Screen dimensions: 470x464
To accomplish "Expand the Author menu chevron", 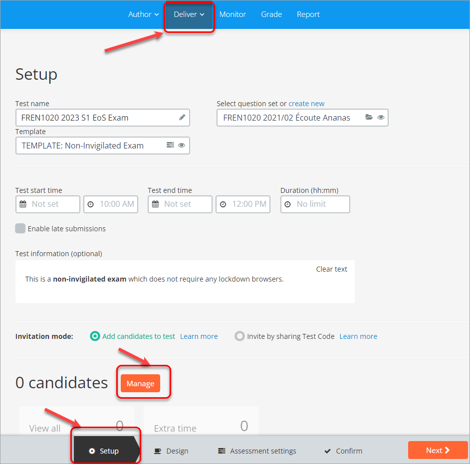I will pos(156,14).
